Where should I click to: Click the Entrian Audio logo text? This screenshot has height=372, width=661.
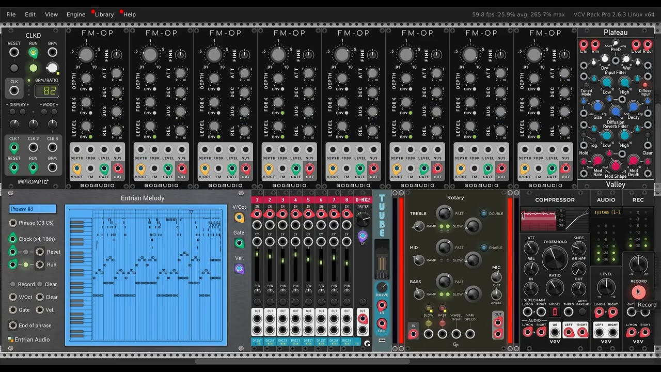point(32,339)
